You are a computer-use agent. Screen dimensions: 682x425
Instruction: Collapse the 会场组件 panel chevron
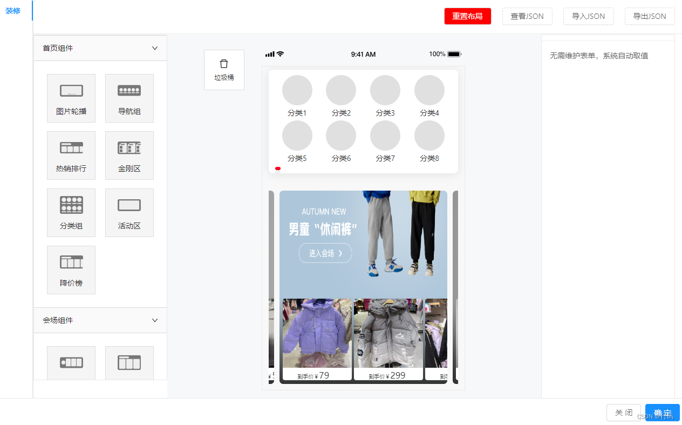tap(155, 320)
